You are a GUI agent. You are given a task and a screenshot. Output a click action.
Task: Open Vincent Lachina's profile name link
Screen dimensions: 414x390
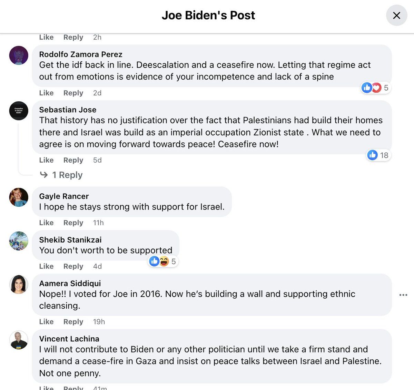pyautogui.click(x=69, y=339)
